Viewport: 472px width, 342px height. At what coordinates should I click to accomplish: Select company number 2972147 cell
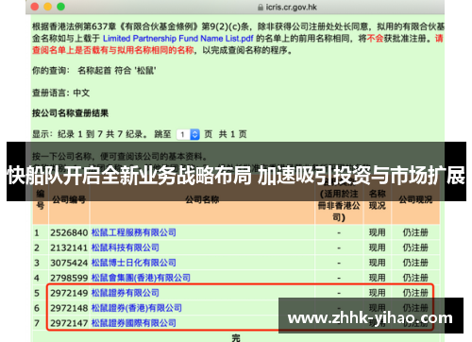(x=69, y=323)
